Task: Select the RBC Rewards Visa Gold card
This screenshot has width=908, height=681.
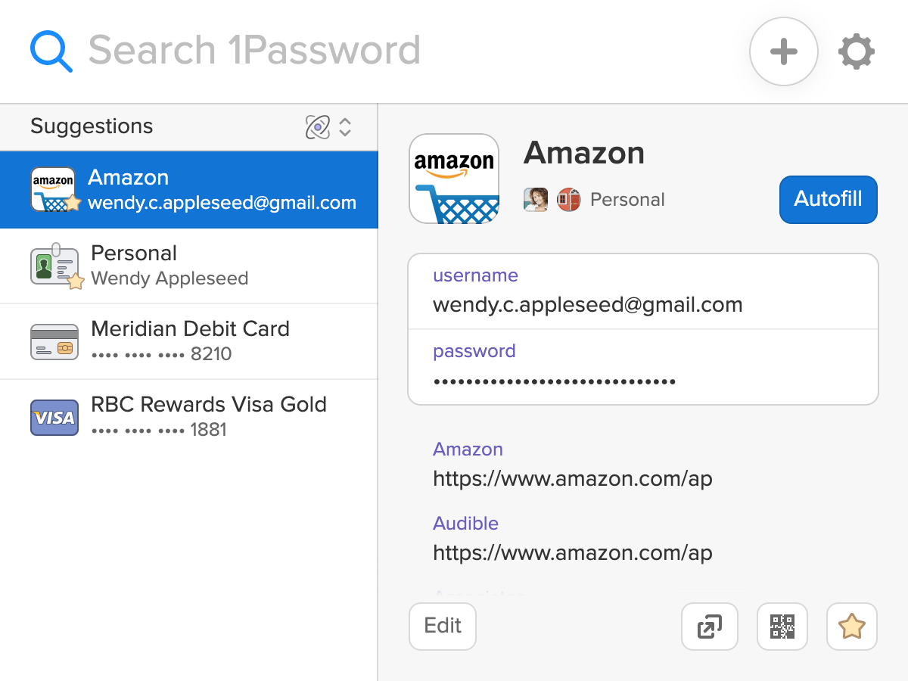Action: click(188, 417)
